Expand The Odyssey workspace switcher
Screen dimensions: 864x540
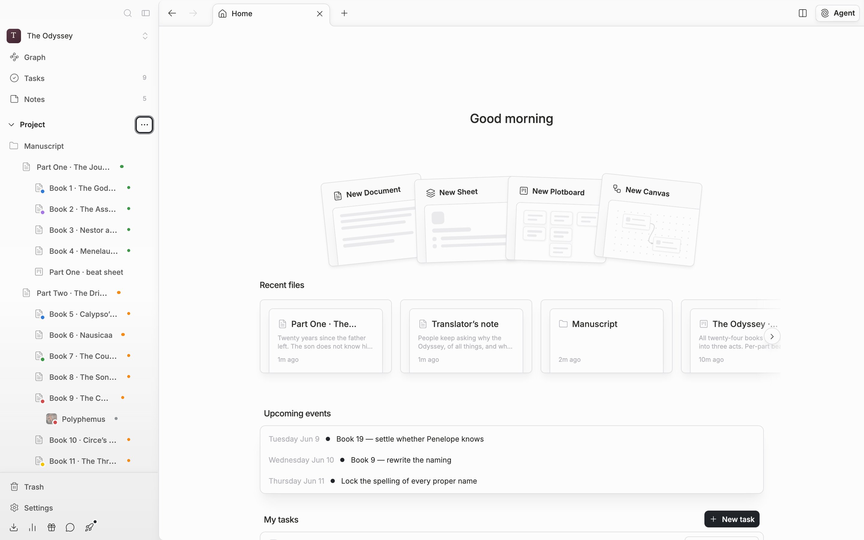(x=145, y=36)
